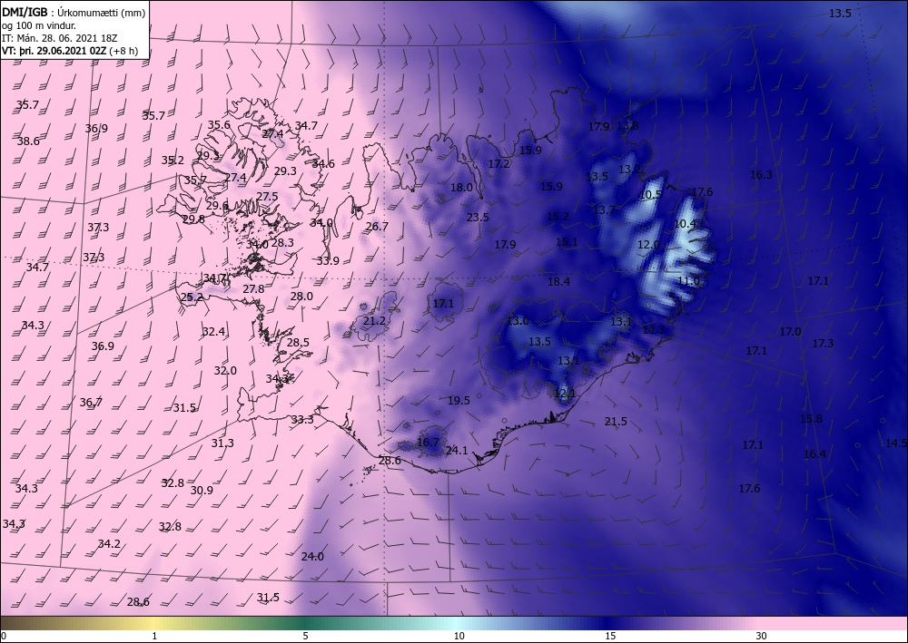Select the 33.9 map label
The image size is (908, 643).
pyautogui.click(x=328, y=261)
